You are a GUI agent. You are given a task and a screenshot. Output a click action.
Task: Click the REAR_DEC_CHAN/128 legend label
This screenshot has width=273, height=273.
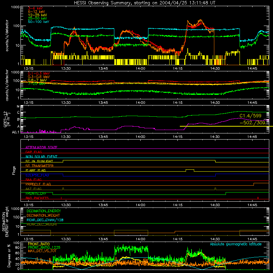(45, 220)
